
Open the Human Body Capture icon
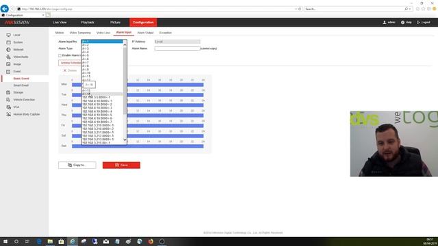8,114
